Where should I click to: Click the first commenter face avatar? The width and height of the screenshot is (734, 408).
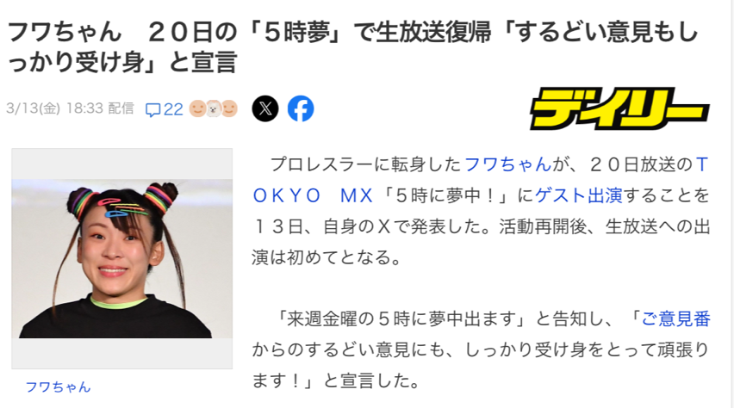click(x=197, y=108)
